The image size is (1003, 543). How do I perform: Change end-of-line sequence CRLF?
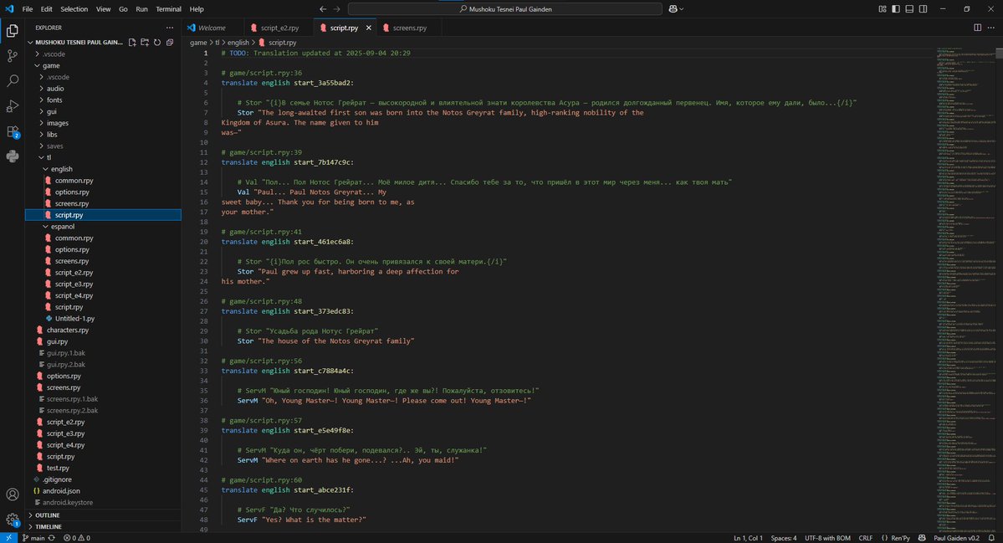pyautogui.click(x=866, y=538)
